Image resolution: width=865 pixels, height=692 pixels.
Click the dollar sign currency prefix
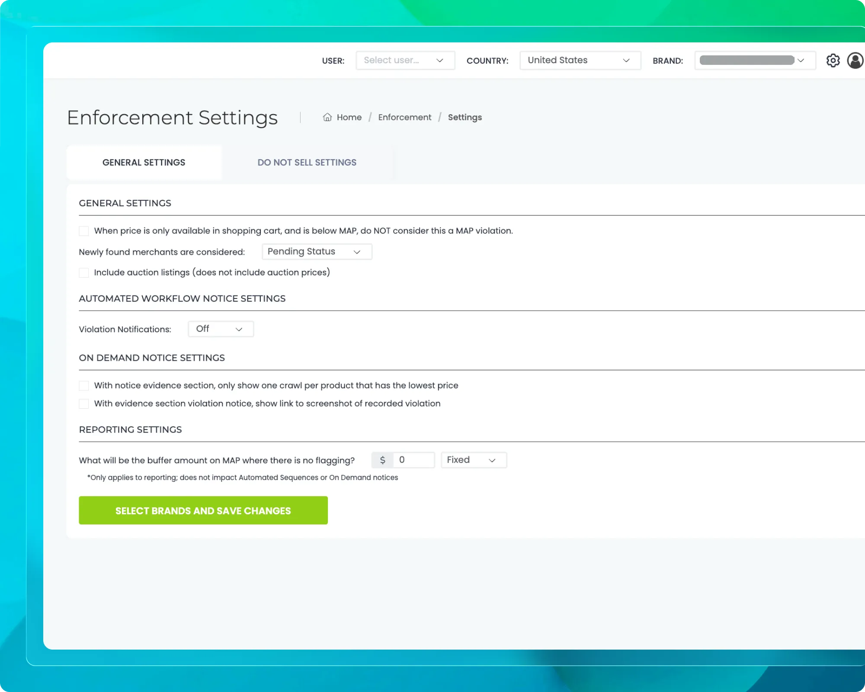pos(382,460)
